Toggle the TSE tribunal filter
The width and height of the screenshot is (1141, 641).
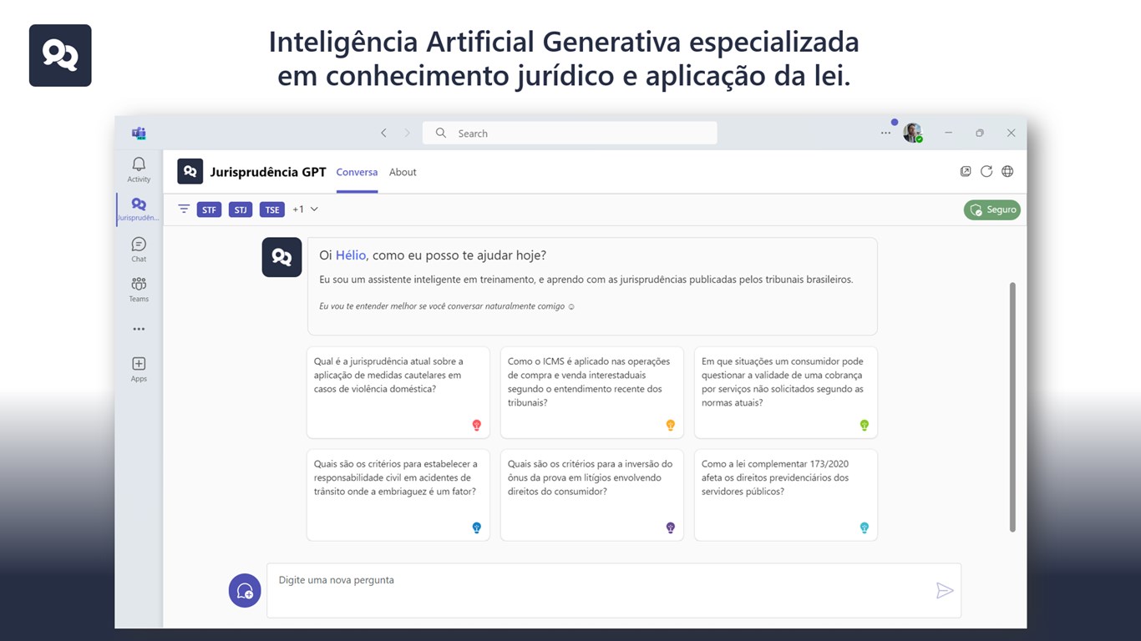coord(272,209)
